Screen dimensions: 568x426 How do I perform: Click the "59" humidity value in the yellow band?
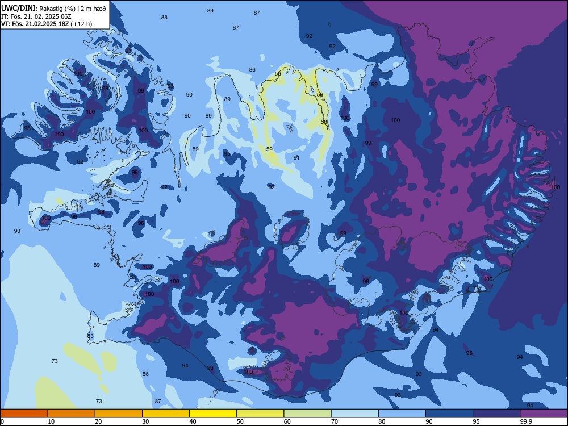tap(269, 149)
